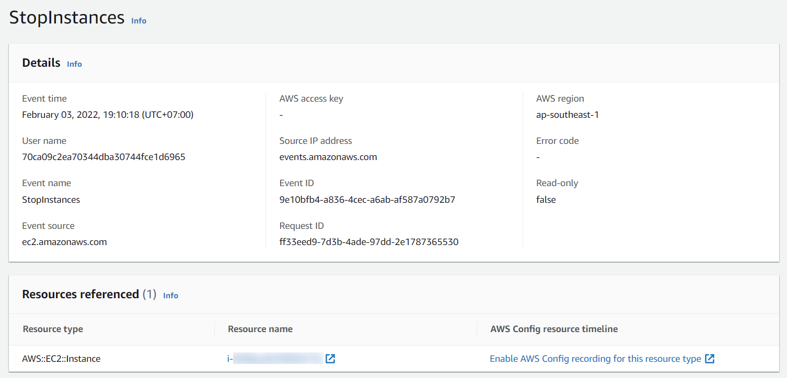Click the ap-southeast-1 AWS region value
This screenshot has width=787, height=378.
[568, 114]
